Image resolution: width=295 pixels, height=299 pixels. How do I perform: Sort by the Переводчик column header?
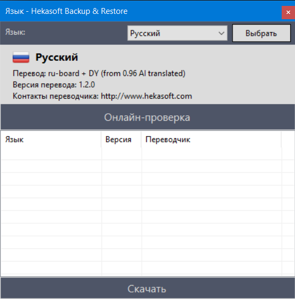tap(211, 139)
